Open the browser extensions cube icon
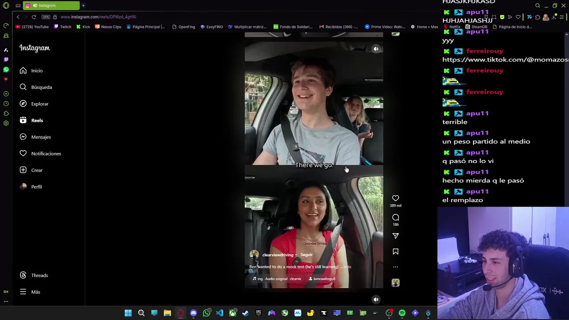This screenshot has width=569, height=320. (x=537, y=17)
